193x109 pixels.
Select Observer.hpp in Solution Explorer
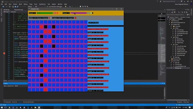point(180,41)
